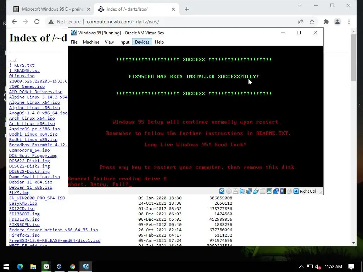The width and height of the screenshot is (363, 272).
Task: Open the ! README.txt link
Action: pyautogui.click(x=24, y=70)
